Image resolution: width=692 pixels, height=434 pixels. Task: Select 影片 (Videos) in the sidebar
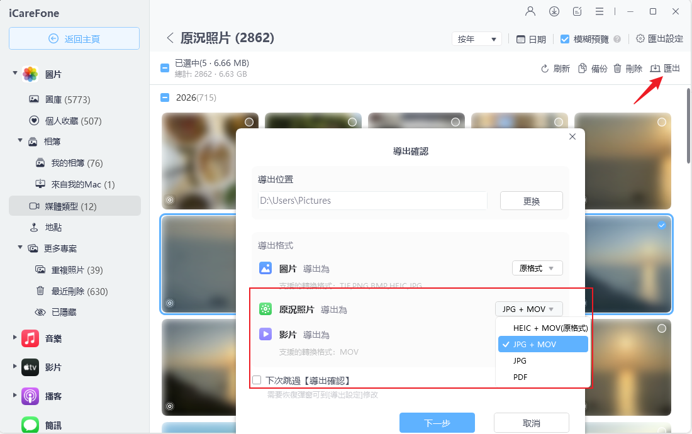[53, 367]
